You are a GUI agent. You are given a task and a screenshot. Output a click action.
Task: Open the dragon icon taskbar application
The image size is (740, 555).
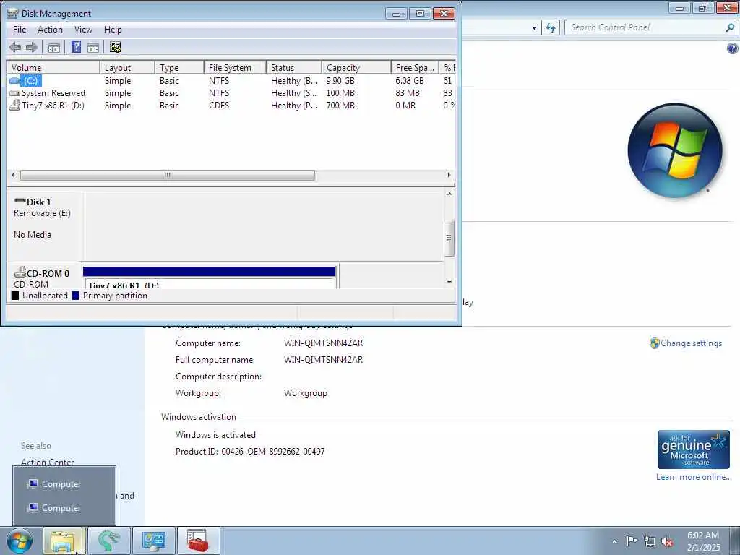[x=109, y=541]
